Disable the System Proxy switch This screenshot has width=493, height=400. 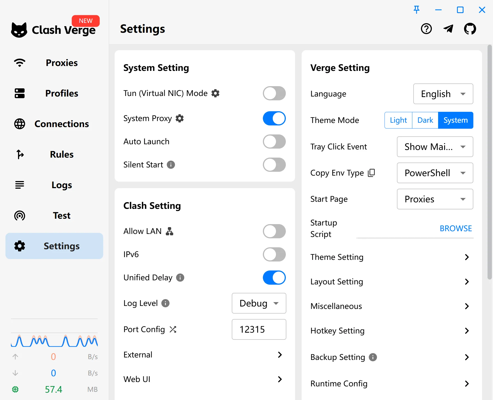274,118
